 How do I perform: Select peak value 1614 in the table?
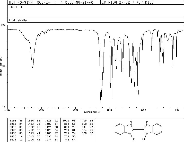[13, 139]
